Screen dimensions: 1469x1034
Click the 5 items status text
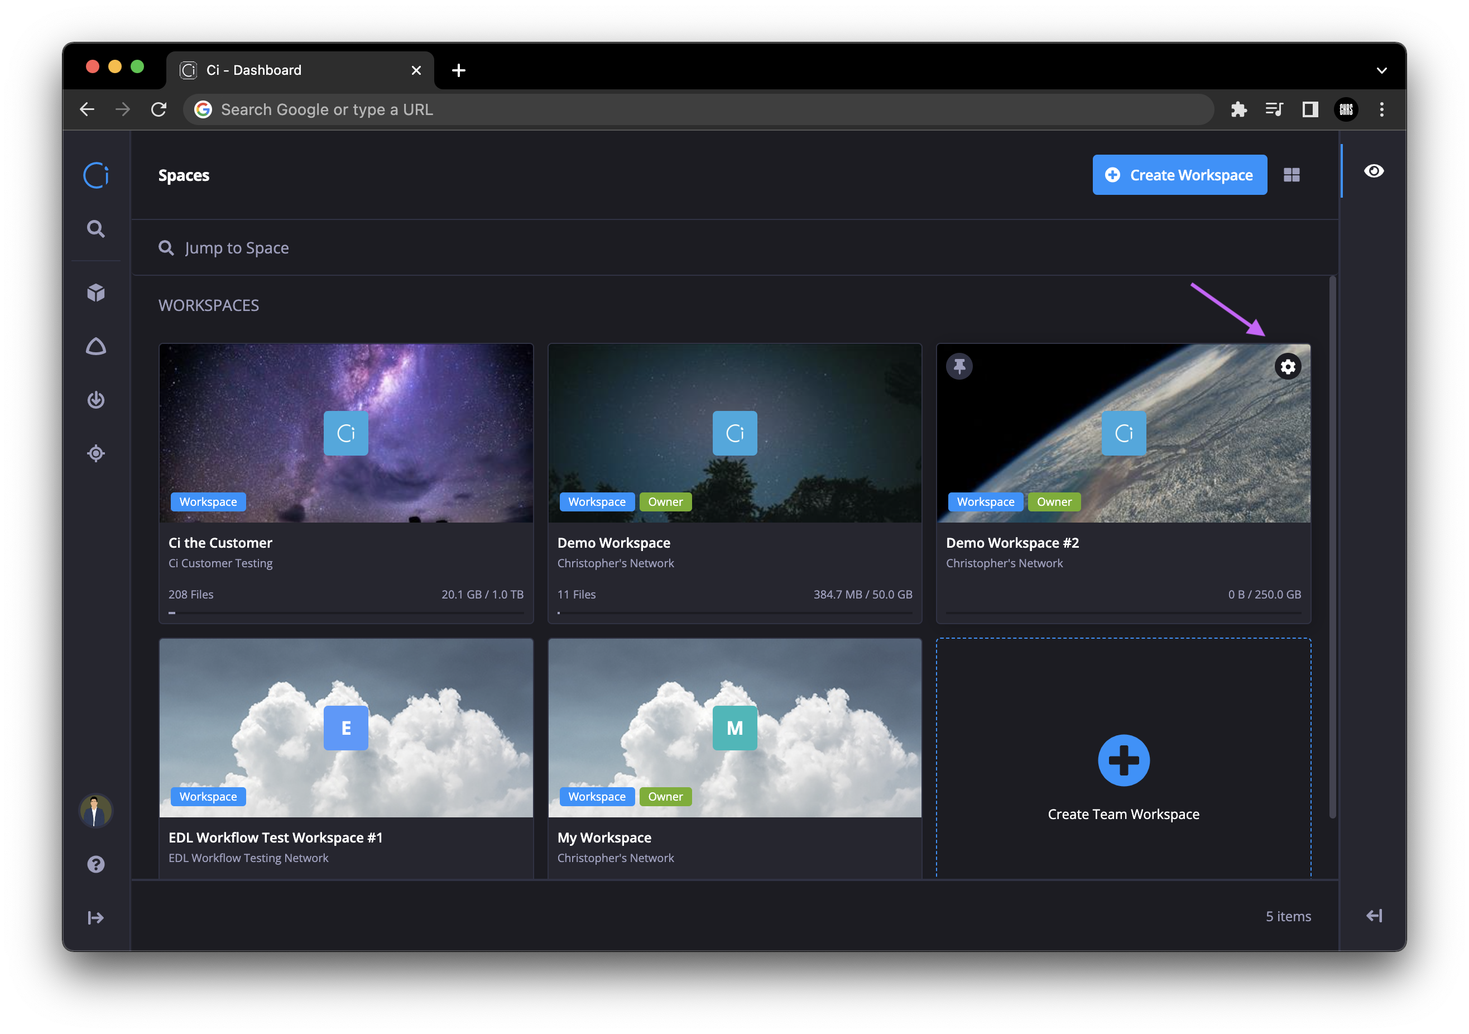click(x=1288, y=916)
